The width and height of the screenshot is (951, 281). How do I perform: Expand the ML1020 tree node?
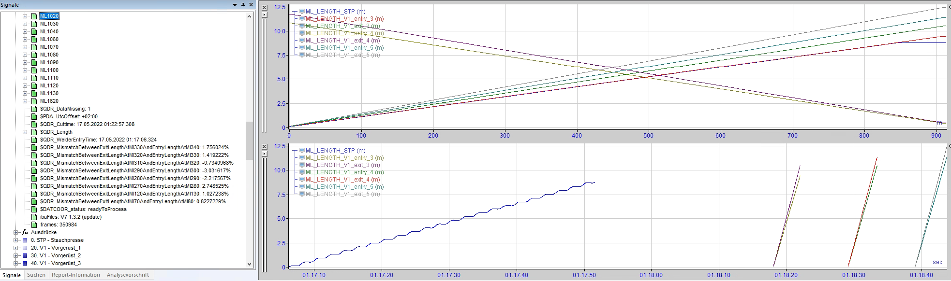pos(25,16)
